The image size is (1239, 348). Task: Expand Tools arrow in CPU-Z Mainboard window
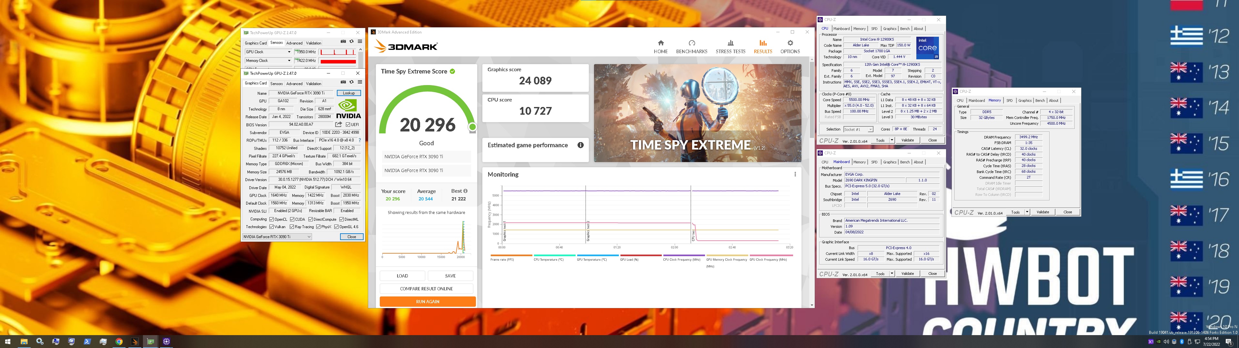point(892,274)
